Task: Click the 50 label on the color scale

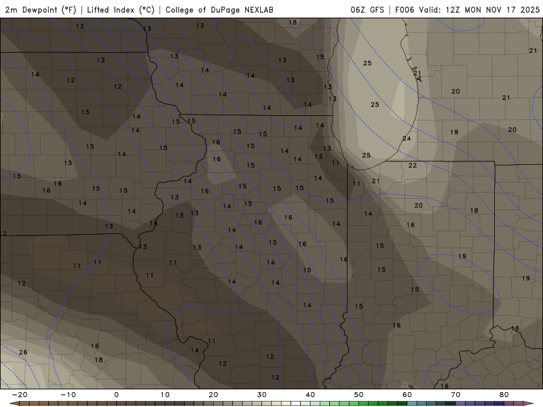Action: click(359, 395)
